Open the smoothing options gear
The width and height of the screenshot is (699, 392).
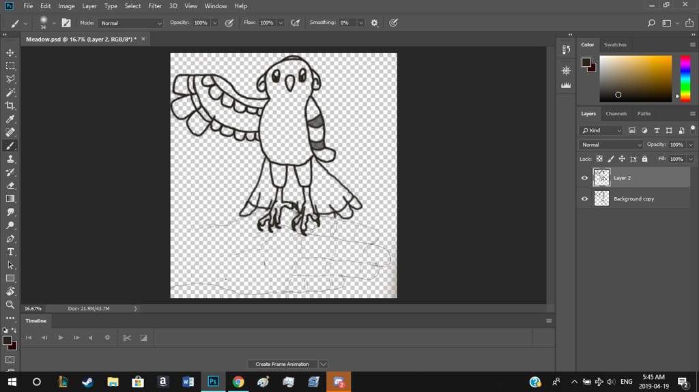(x=375, y=22)
